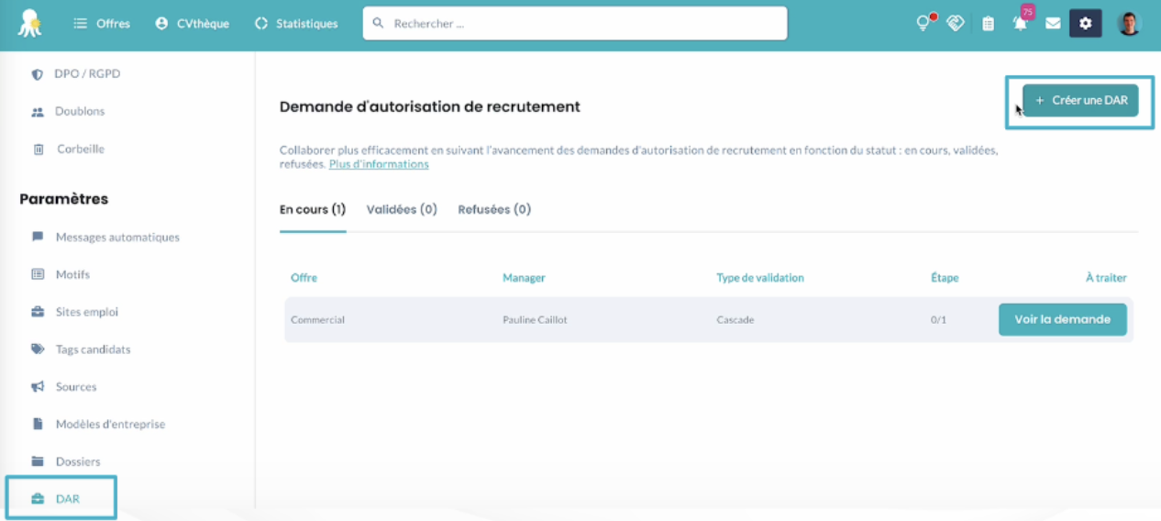1161x521 pixels.
Task: Open the envelope messages icon
Action: click(x=1053, y=24)
